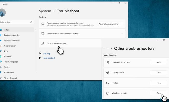Maximize the Other troubleshooters window
The width and height of the screenshot is (169, 102).
point(164,40)
